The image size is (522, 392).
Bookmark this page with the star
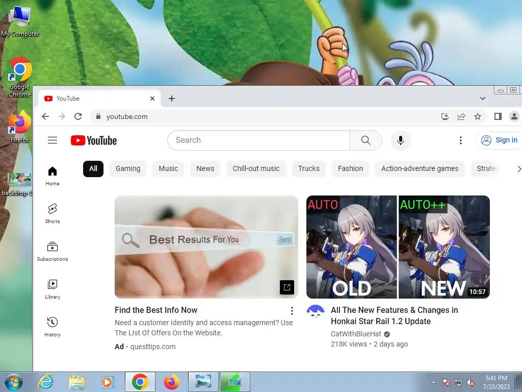click(478, 116)
